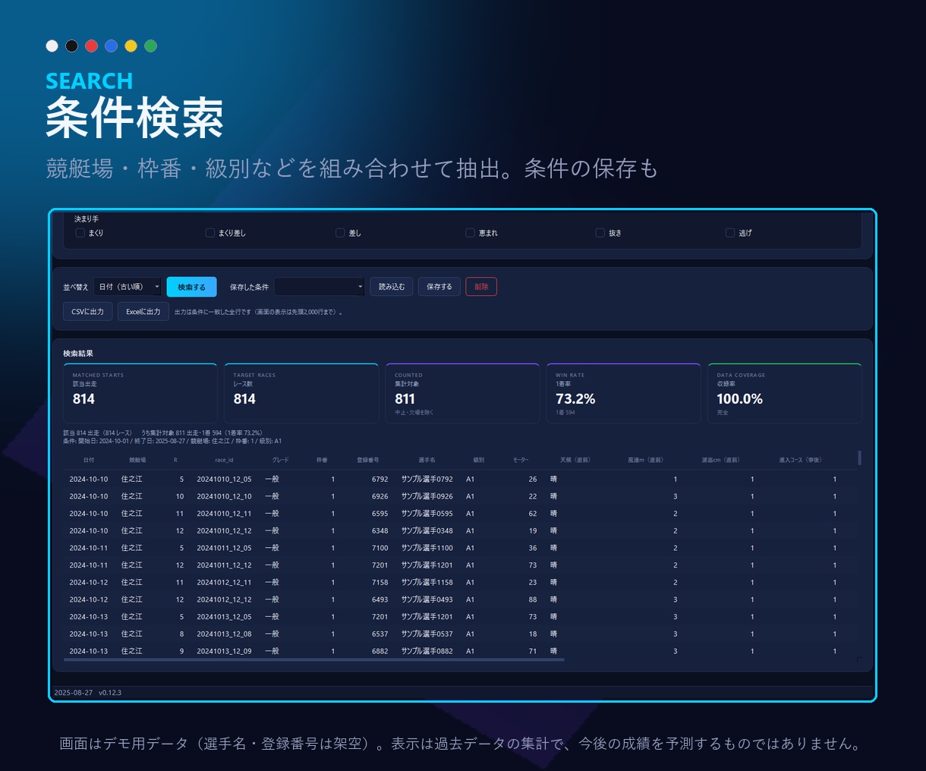The image size is (926, 771).
Task: Tick the 差し checkbox
Action: (340, 233)
